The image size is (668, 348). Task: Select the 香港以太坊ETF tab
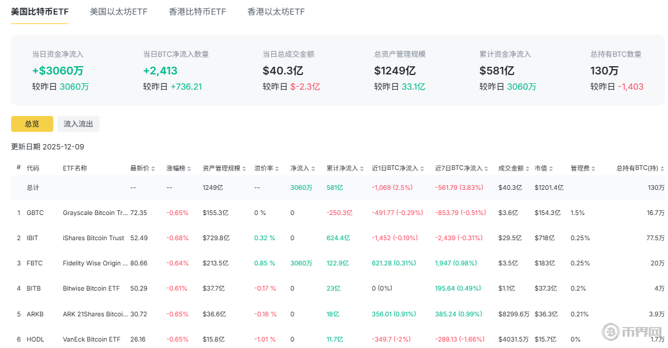[x=276, y=12]
